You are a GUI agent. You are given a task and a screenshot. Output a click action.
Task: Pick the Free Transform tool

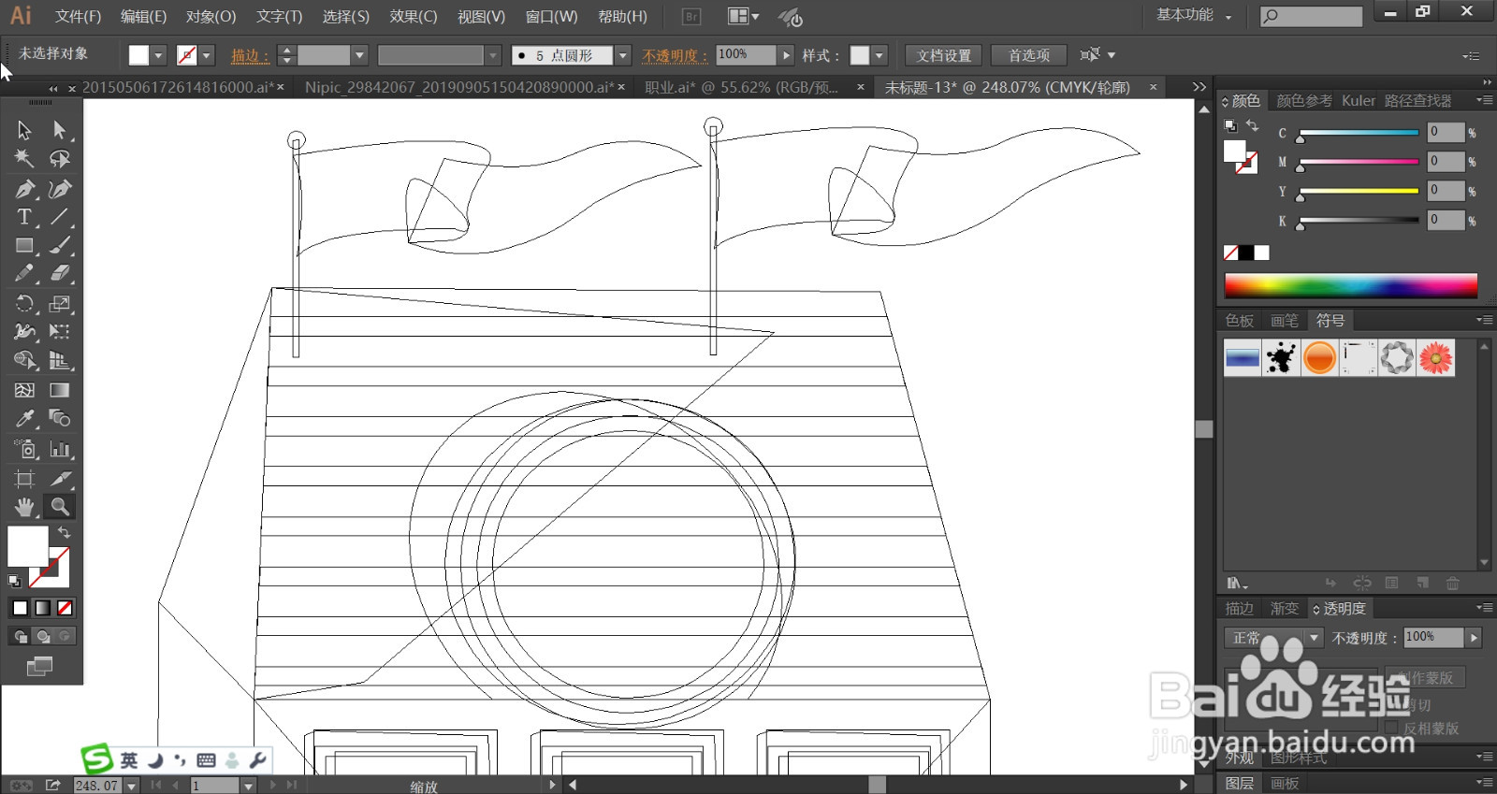tap(60, 332)
